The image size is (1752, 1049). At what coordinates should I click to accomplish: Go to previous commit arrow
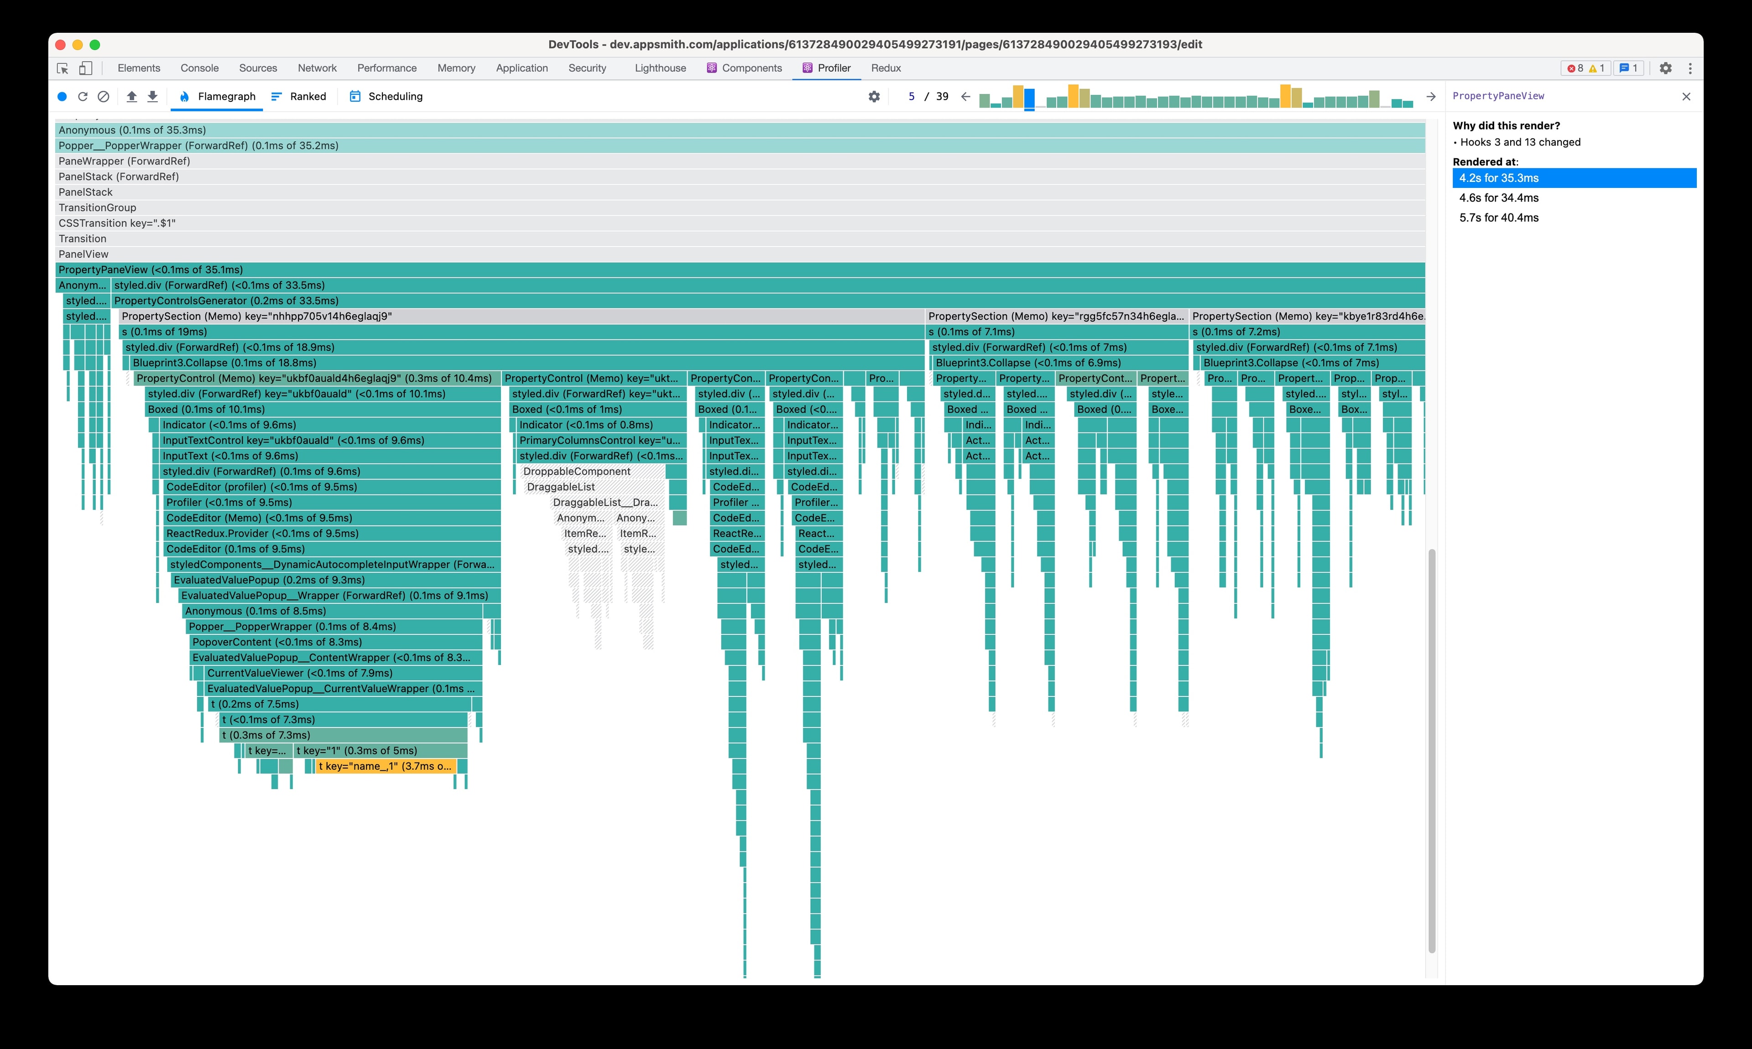966,96
